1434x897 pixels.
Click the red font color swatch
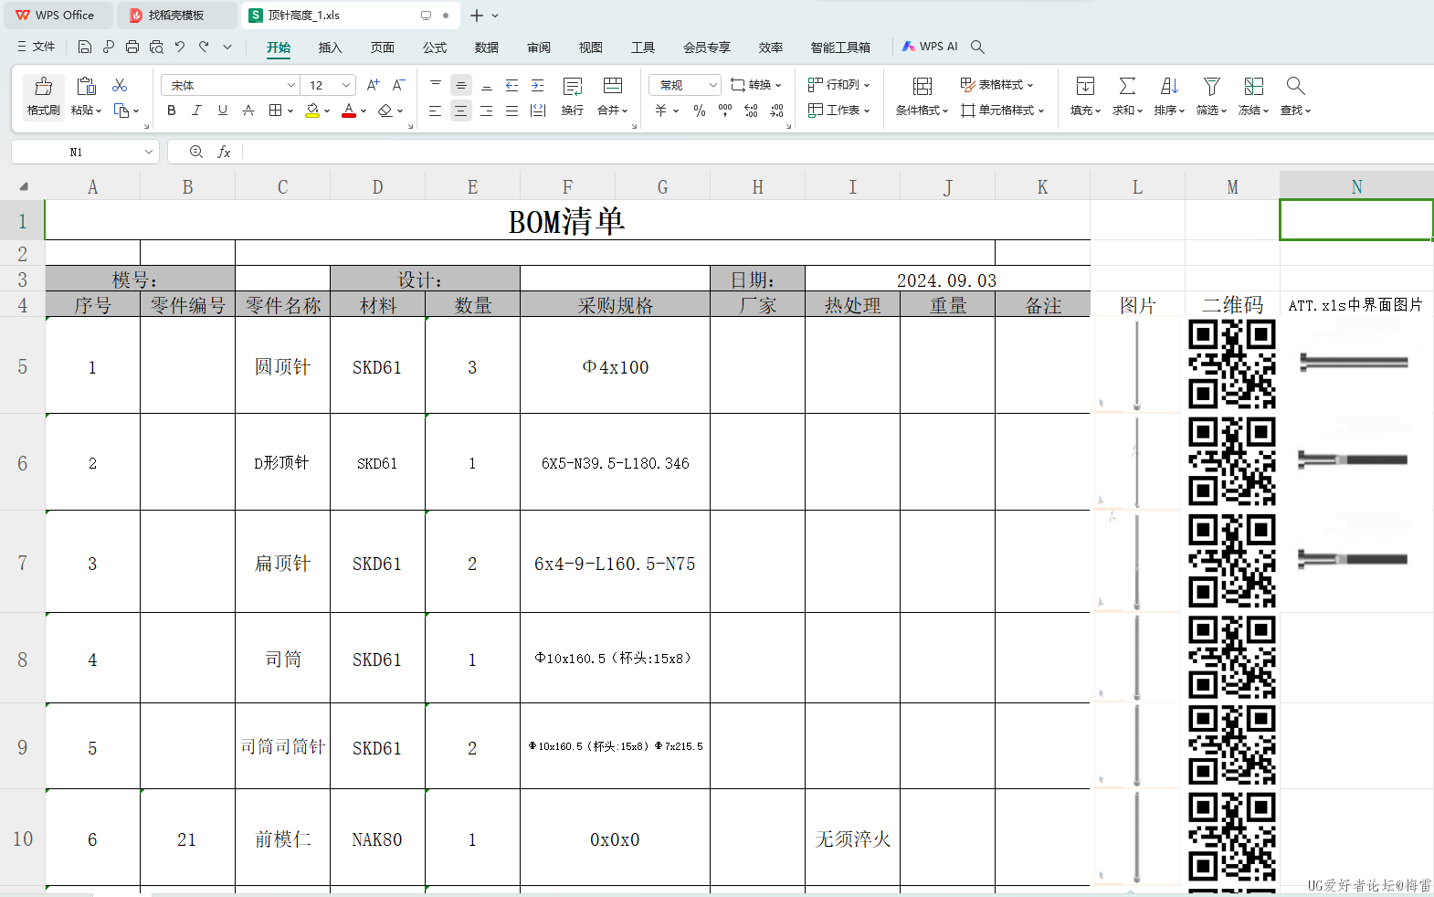click(x=349, y=111)
